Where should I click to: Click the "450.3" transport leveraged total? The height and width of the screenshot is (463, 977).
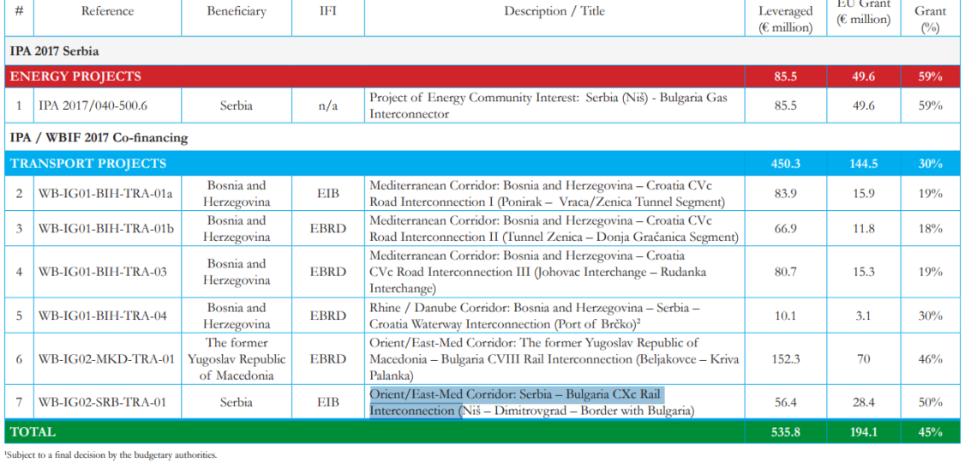(x=786, y=164)
